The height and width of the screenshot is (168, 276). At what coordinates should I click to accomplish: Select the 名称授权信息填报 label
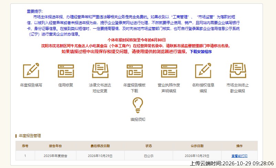[x=203, y=88]
